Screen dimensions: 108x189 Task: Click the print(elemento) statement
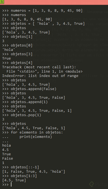click(x=36, y=137)
